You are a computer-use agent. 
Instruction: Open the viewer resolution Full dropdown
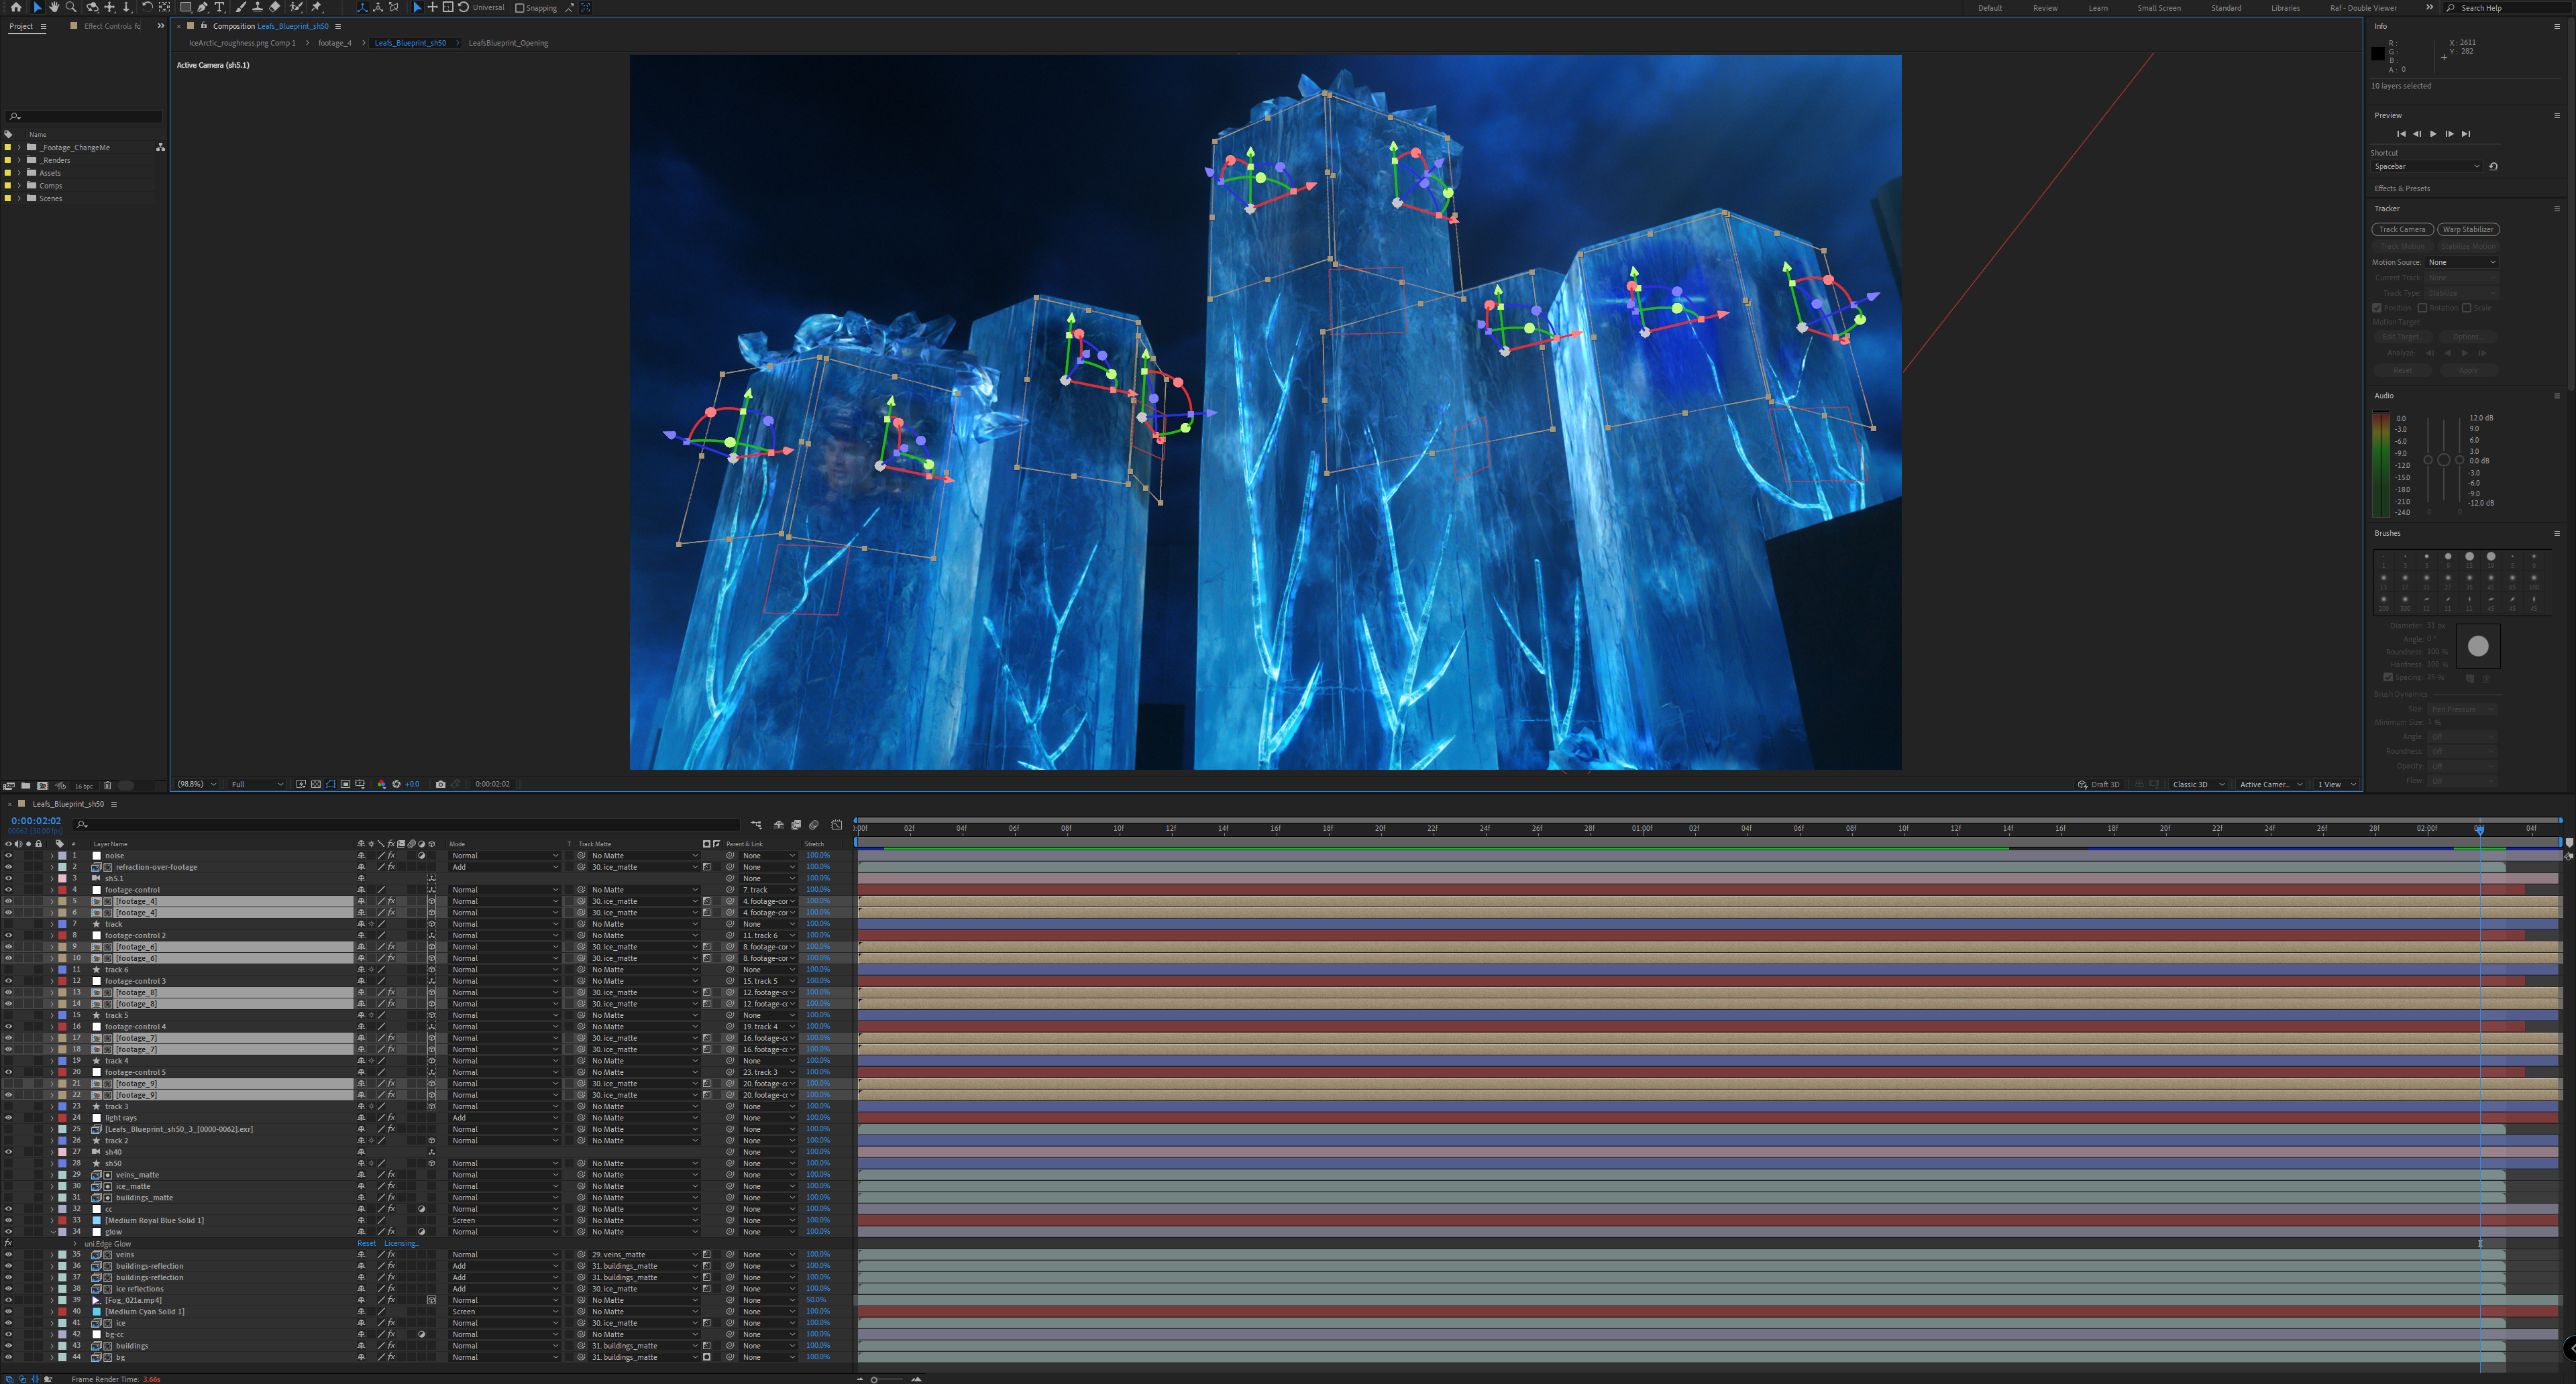point(257,785)
